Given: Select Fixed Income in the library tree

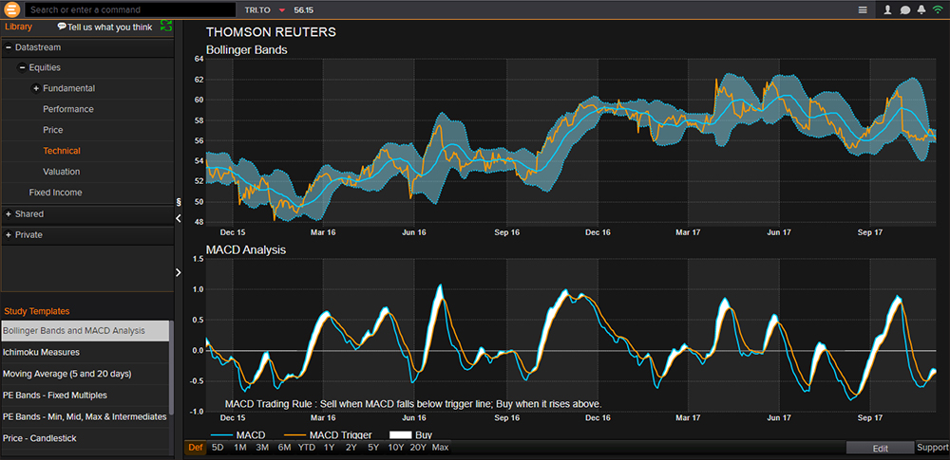Looking at the screenshot, I should click(x=55, y=193).
